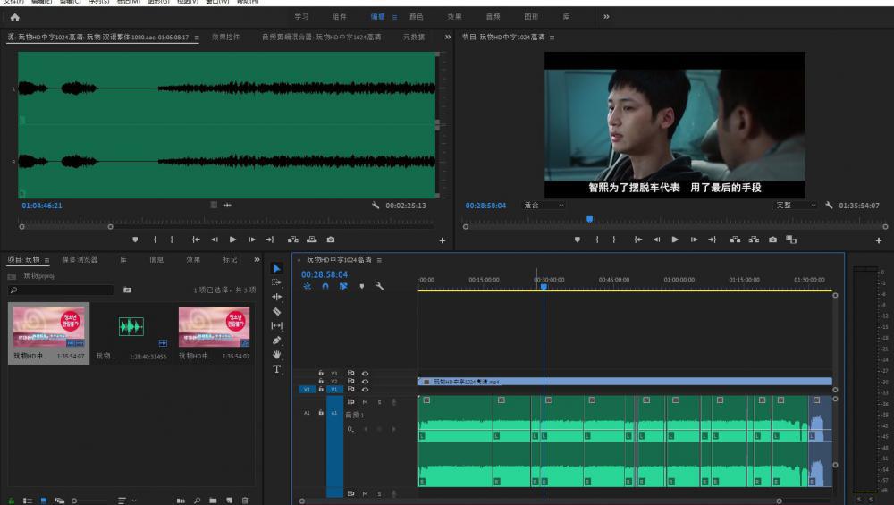The width and height of the screenshot is (894, 505).
Task: Toggle Linked Selection in timeline
Action: [343, 286]
